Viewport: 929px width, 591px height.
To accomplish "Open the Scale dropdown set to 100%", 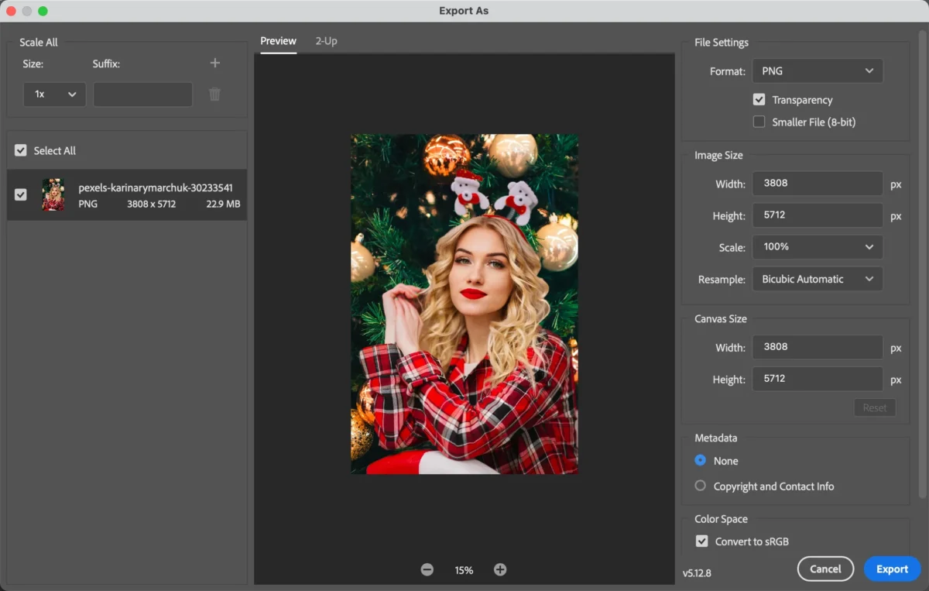I will [817, 246].
